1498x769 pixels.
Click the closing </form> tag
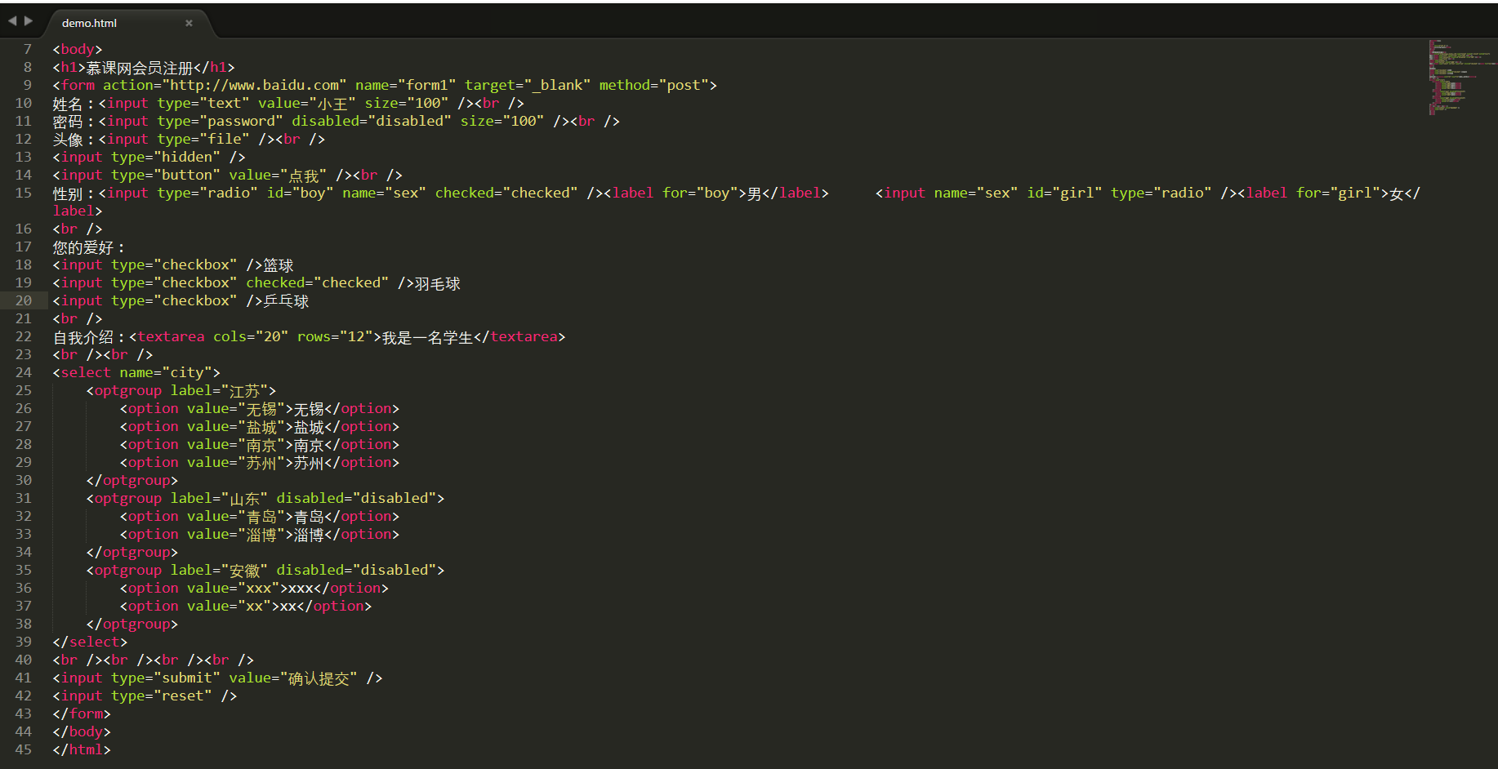coord(82,713)
